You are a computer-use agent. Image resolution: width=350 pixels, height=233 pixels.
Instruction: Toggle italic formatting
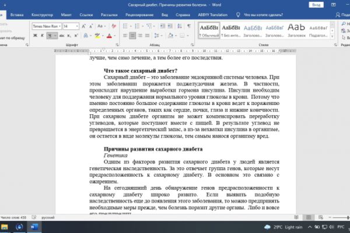(x=42, y=36)
